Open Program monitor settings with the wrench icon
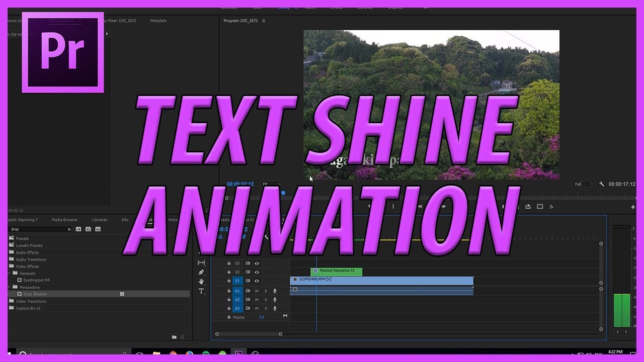Screen dimensions: 644x362 pyautogui.click(x=602, y=184)
